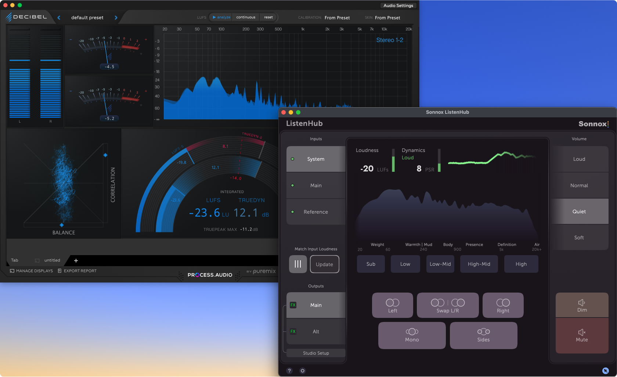Open ListenHub settings gear icon
The height and width of the screenshot is (377, 617).
click(303, 371)
